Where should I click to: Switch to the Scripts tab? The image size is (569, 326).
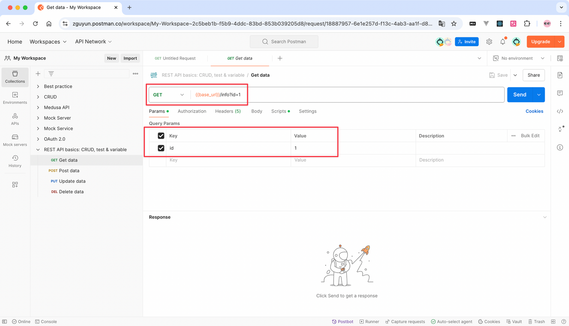pos(279,111)
